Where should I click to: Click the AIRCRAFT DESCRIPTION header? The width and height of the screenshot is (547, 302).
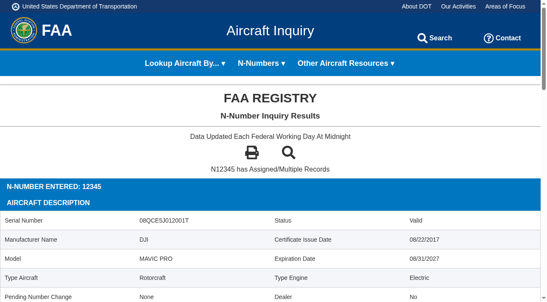pos(48,203)
